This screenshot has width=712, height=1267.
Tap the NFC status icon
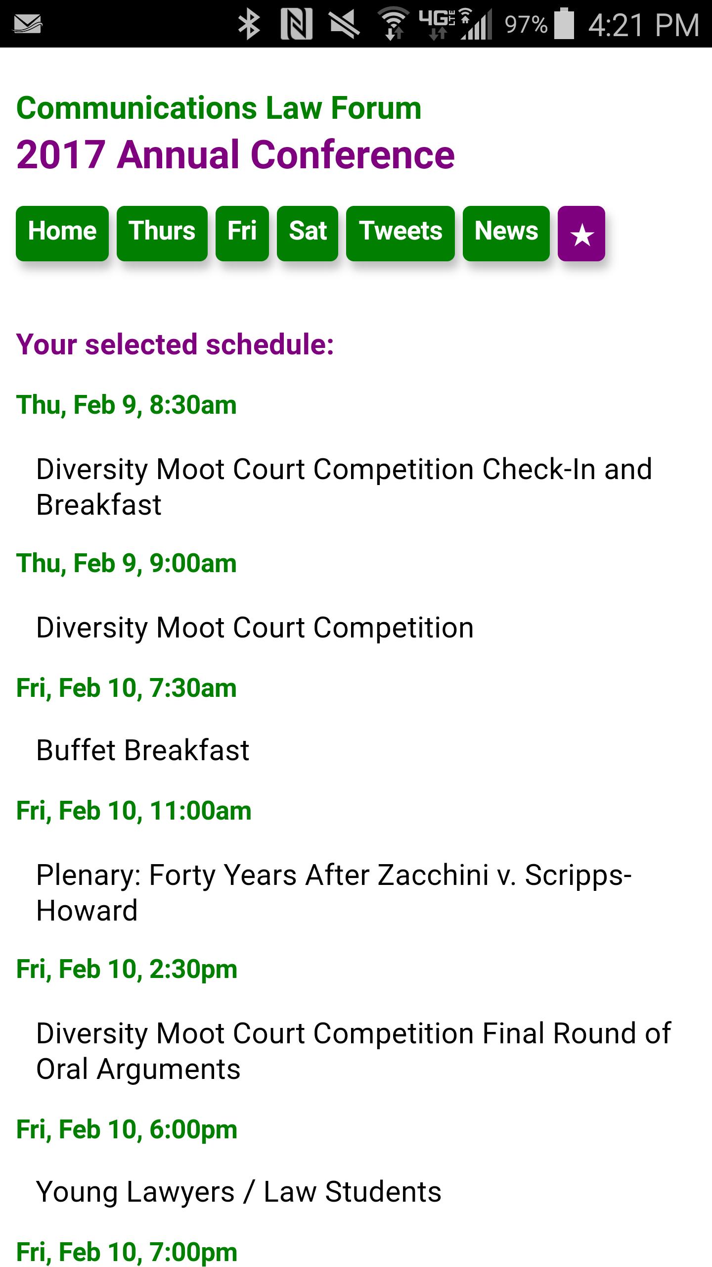296,24
